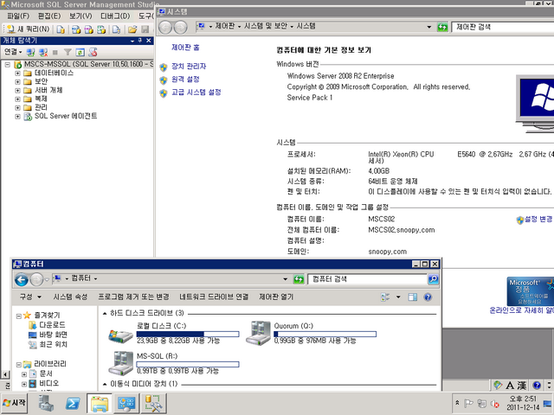Image resolution: width=554 pixels, height=415 pixels.
Task: Select 최근 위치 in favorites pane
Action: (53, 344)
